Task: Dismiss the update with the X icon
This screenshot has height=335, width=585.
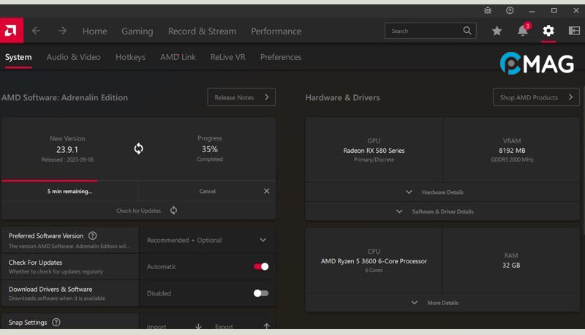Action: pos(266,191)
